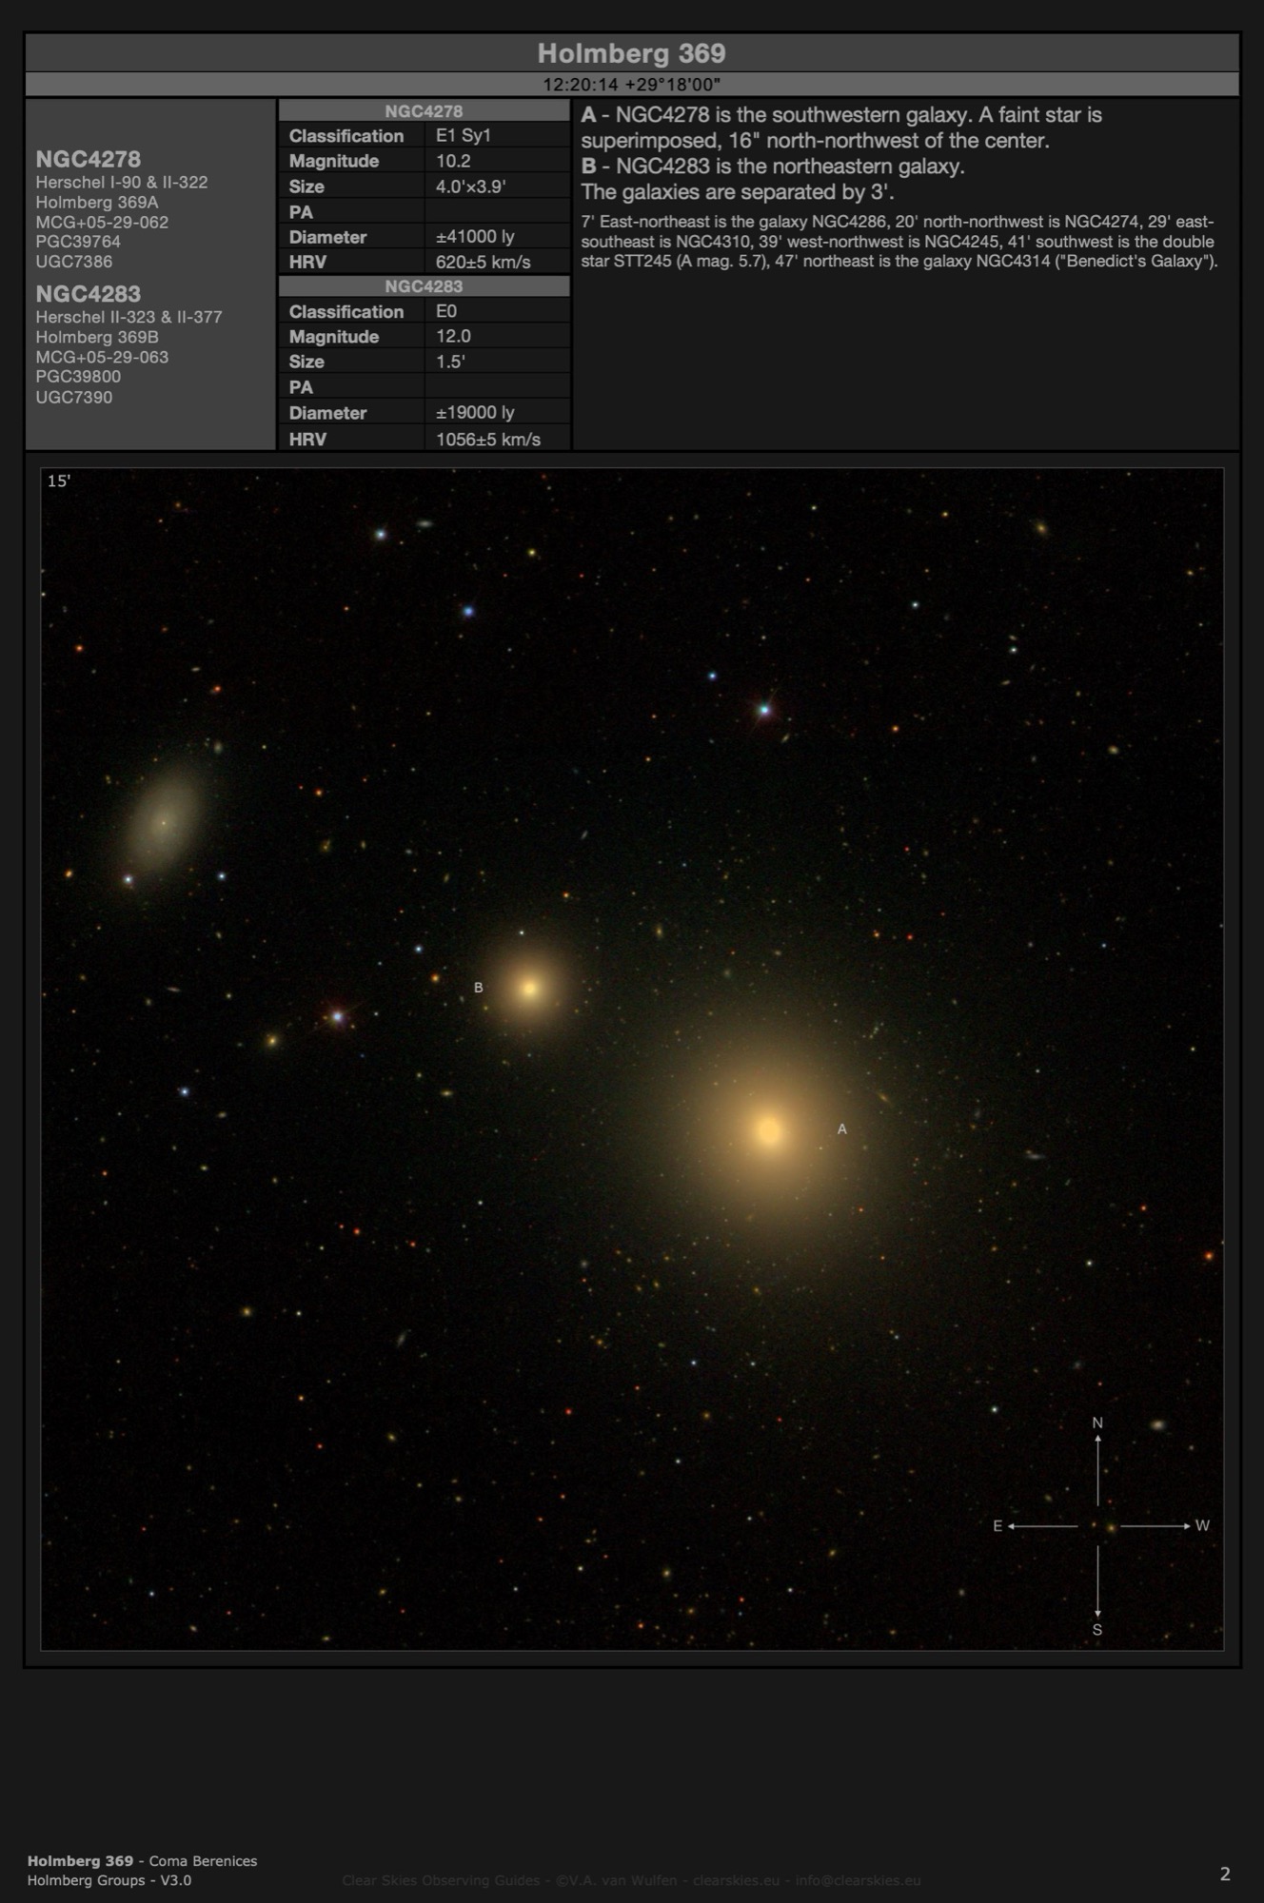Click the large galaxy NGC4278 core
The image size is (1264, 1903).
tap(768, 1130)
